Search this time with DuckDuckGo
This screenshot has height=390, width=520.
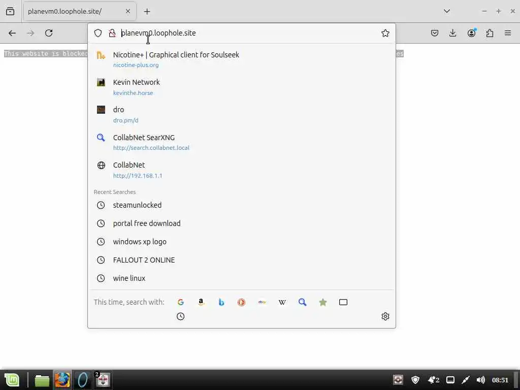pyautogui.click(x=241, y=302)
